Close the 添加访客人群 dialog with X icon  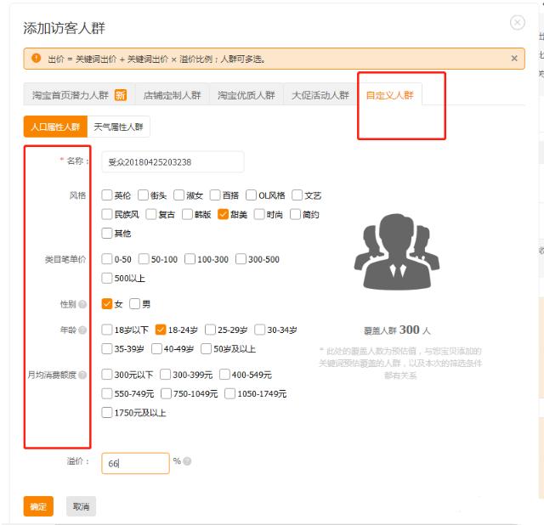(x=517, y=23)
